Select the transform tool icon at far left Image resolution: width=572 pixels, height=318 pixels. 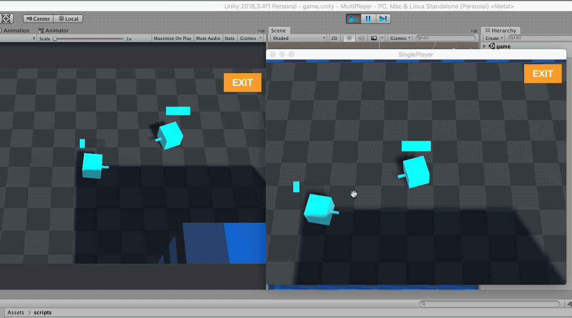point(7,19)
